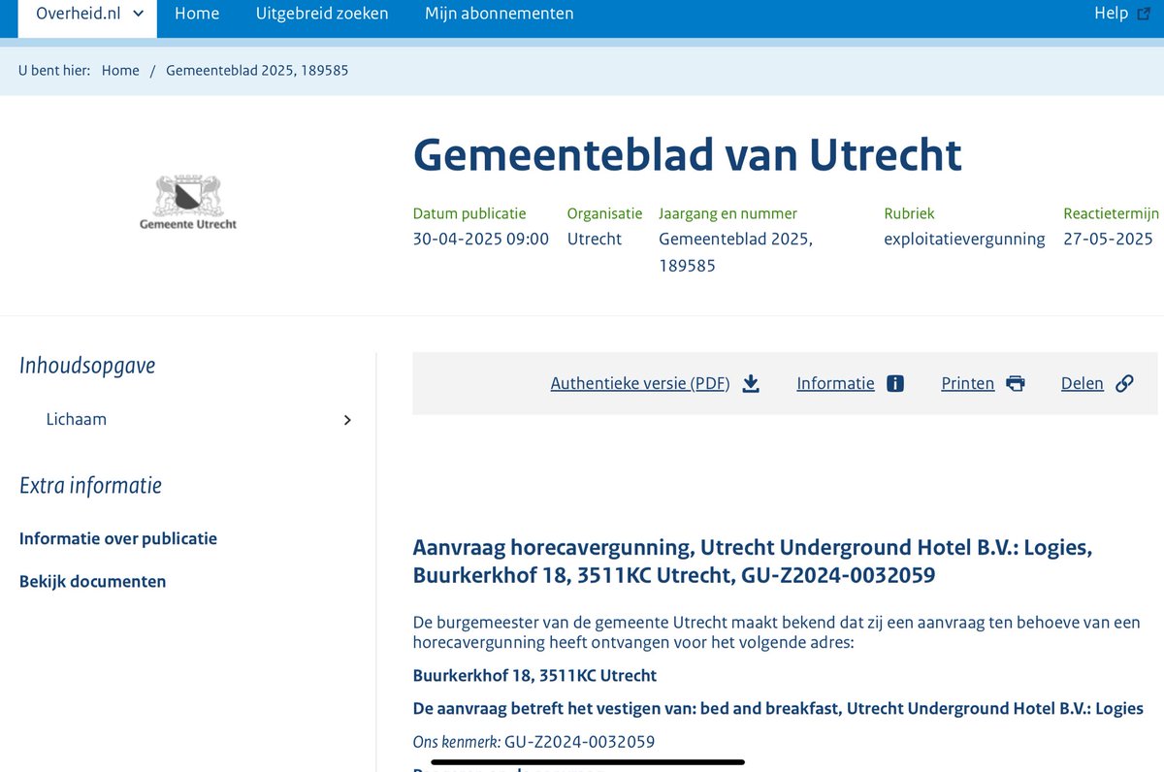
Task: Click the Inhoudsopgave sidebar heading
Action: point(87,366)
